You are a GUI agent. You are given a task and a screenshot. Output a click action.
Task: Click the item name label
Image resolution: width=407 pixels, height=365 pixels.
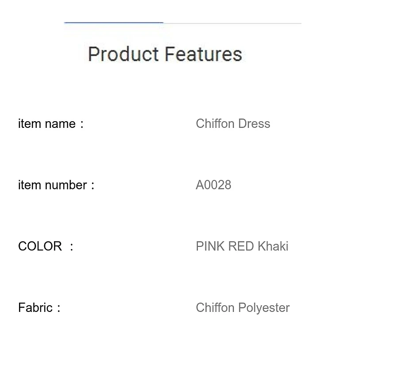pos(47,123)
